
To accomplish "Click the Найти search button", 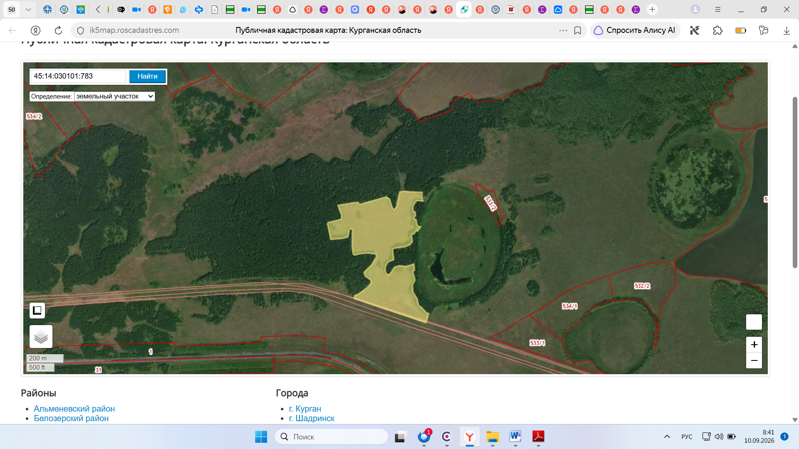I will click(147, 76).
